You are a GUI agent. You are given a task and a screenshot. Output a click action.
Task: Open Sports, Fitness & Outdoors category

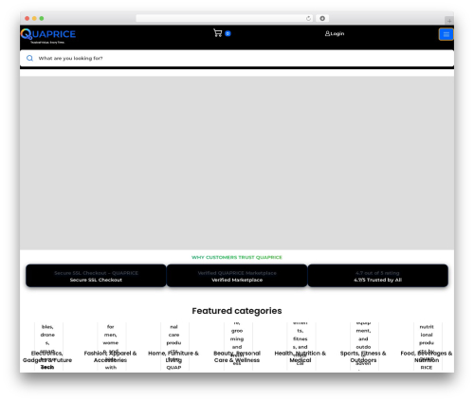coord(363,356)
